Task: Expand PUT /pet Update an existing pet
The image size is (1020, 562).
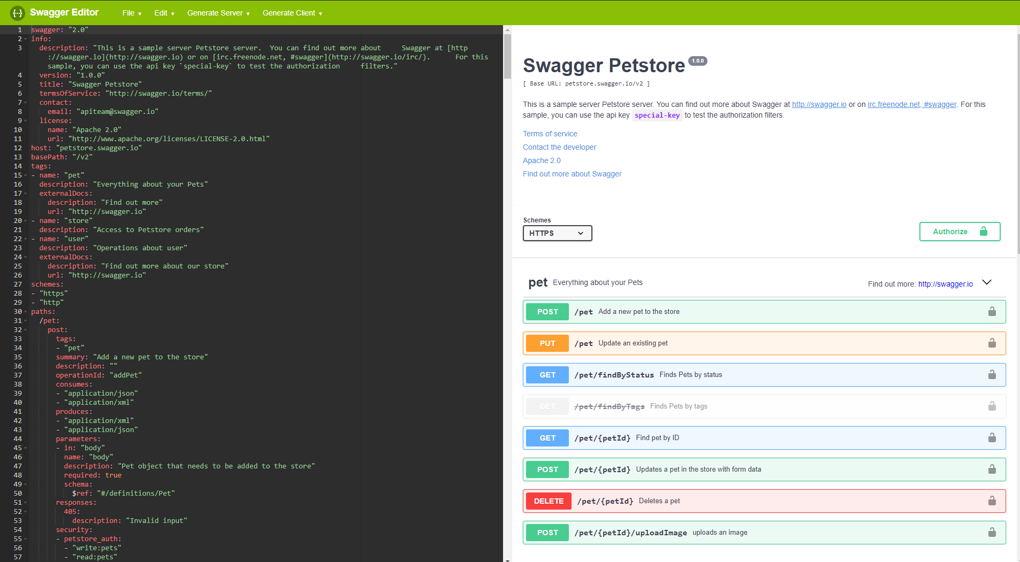Action: click(764, 343)
